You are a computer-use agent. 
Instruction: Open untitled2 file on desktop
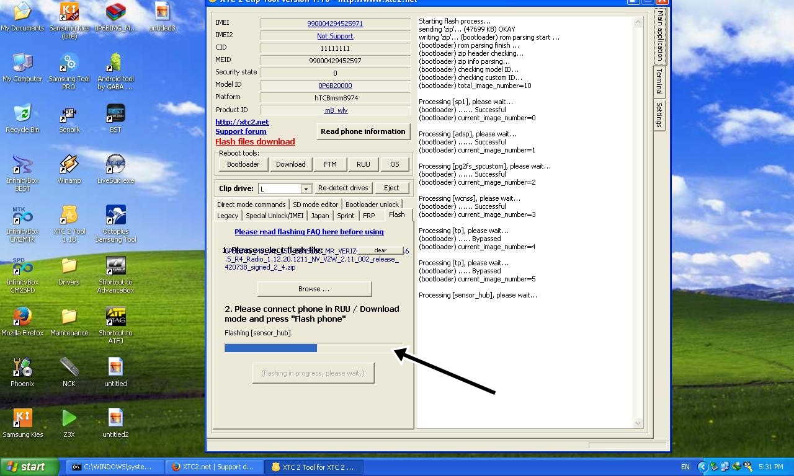[115, 423]
